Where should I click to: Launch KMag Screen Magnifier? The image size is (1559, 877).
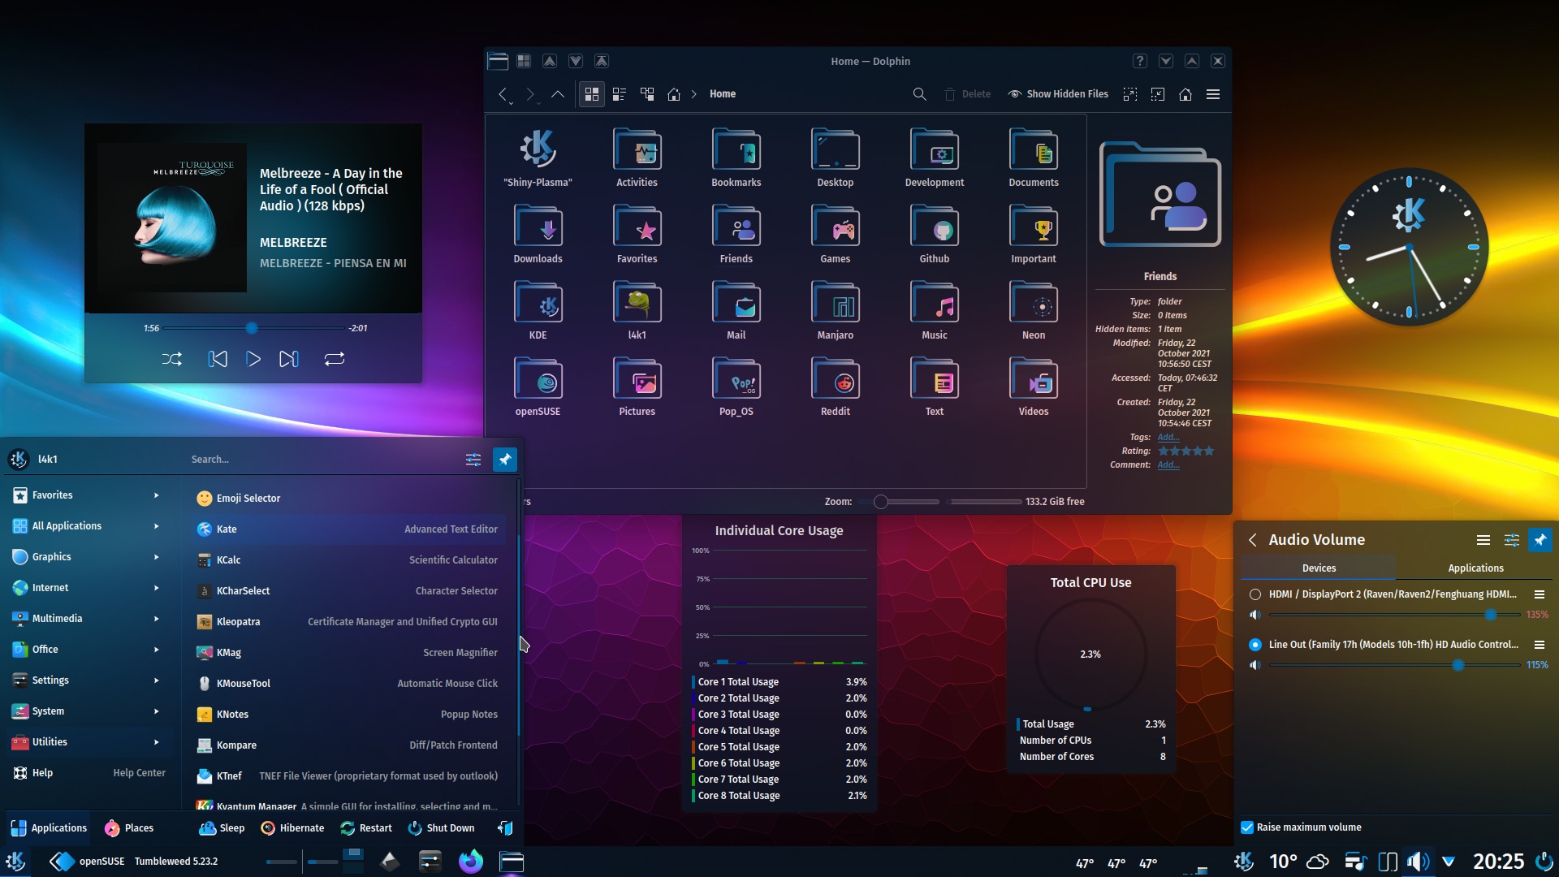348,653
